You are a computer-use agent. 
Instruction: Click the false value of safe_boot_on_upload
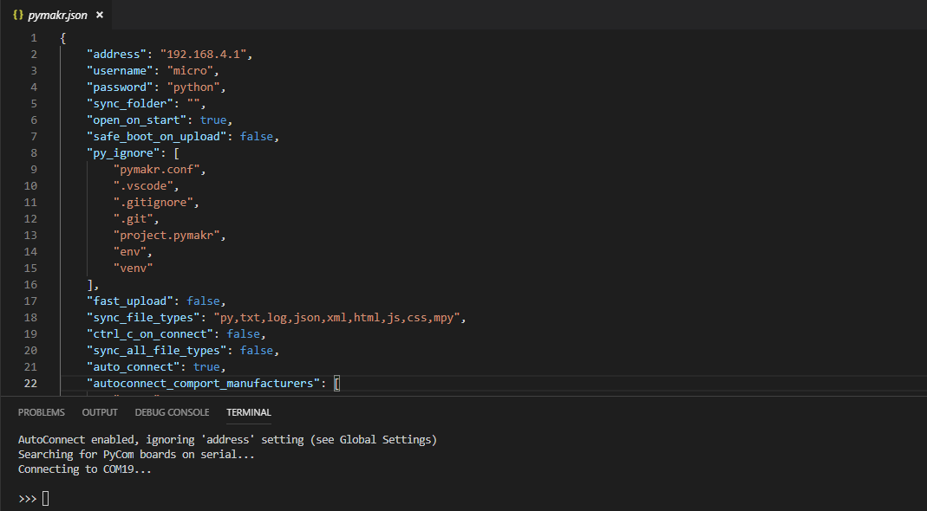coord(257,137)
